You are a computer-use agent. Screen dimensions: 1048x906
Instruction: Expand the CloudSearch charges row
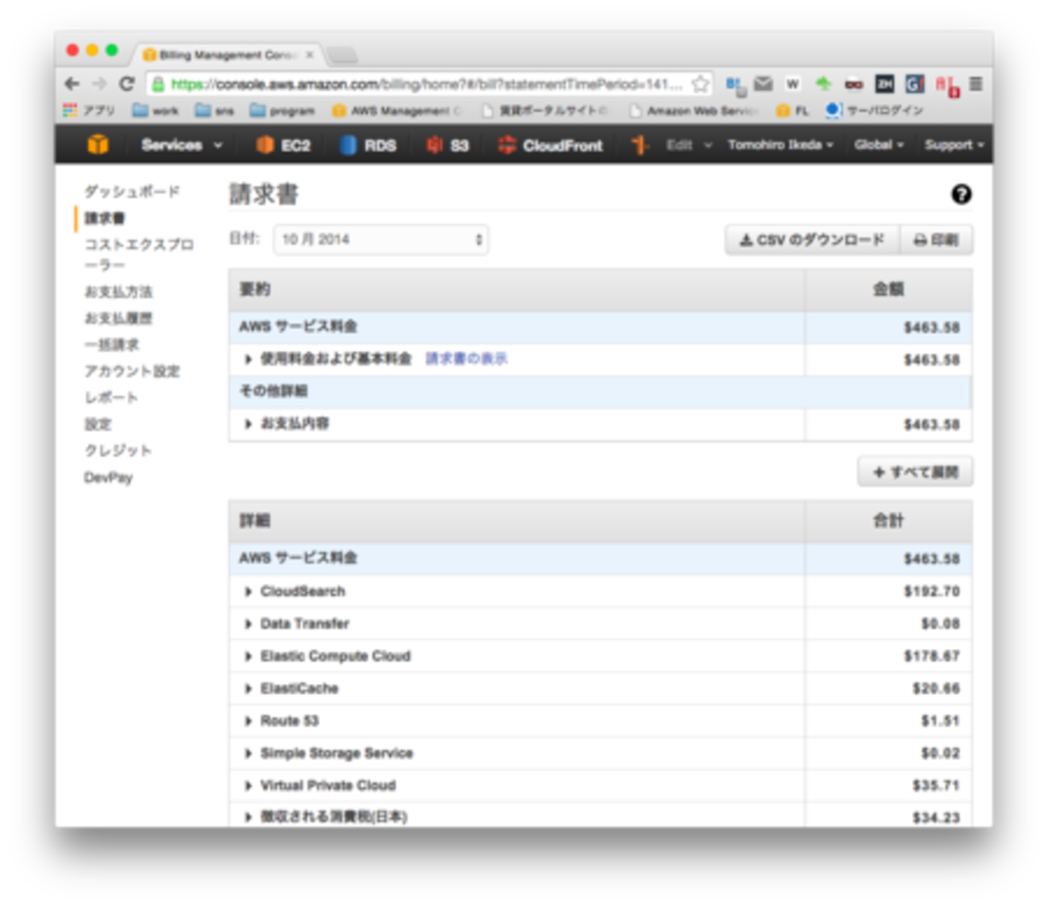[x=247, y=592]
